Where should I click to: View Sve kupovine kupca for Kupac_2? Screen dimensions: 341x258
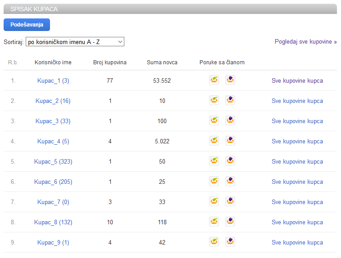pos(297,101)
